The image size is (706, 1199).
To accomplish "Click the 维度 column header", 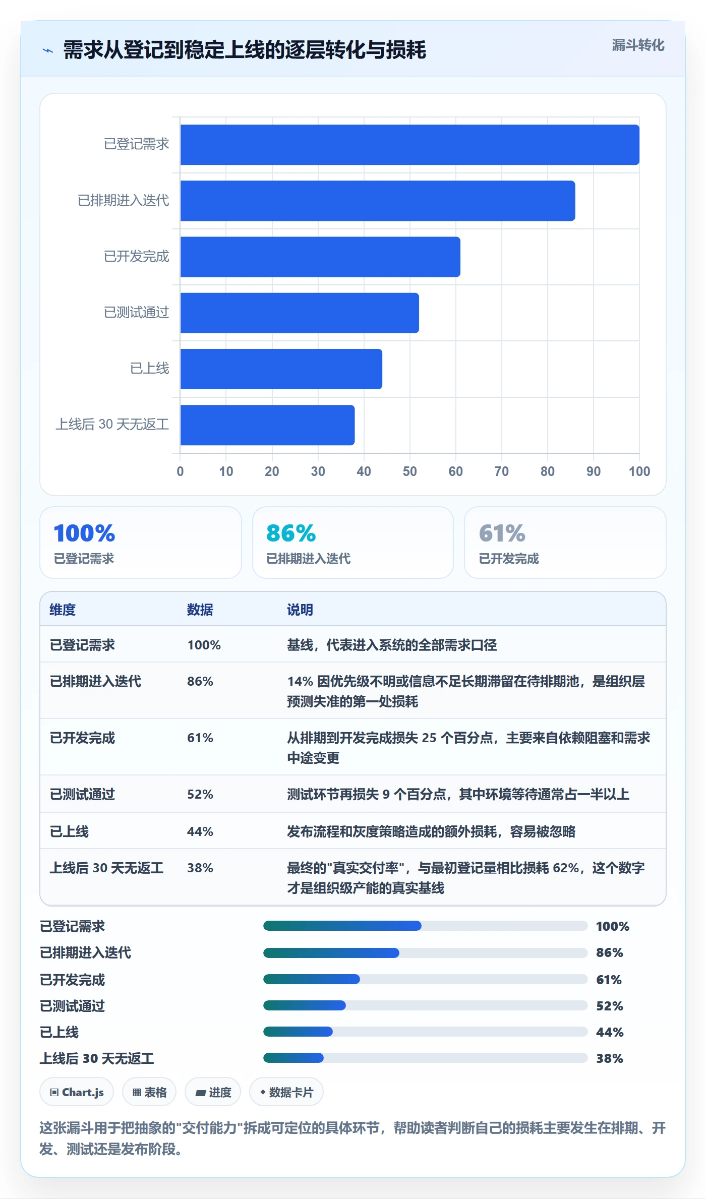I will (x=63, y=610).
